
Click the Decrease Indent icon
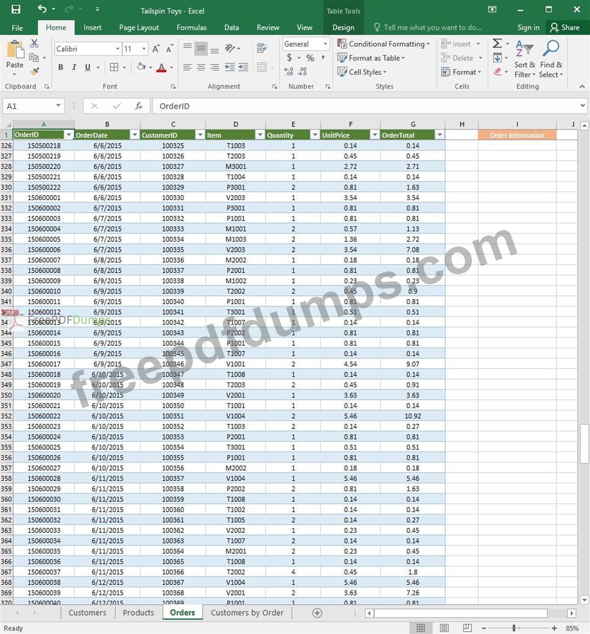click(x=230, y=67)
